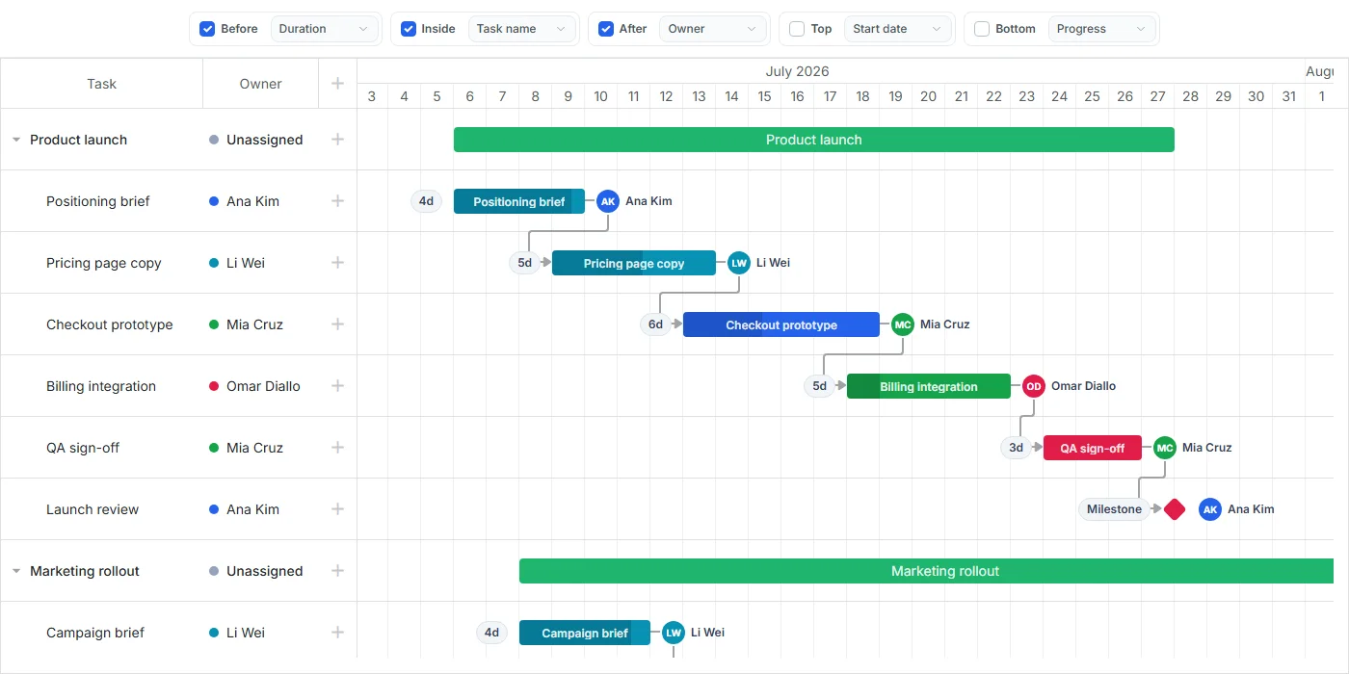Click the Task column header
The width and height of the screenshot is (1349, 674).
click(x=101, y=84)
